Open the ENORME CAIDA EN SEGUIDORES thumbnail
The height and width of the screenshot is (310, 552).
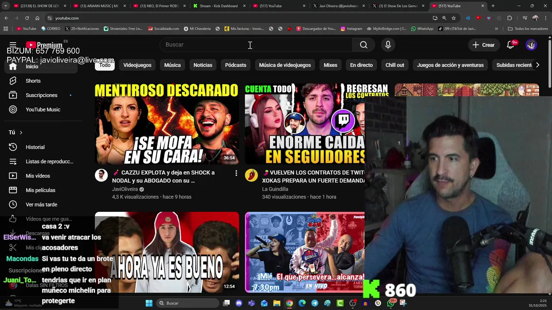(304, 124)
